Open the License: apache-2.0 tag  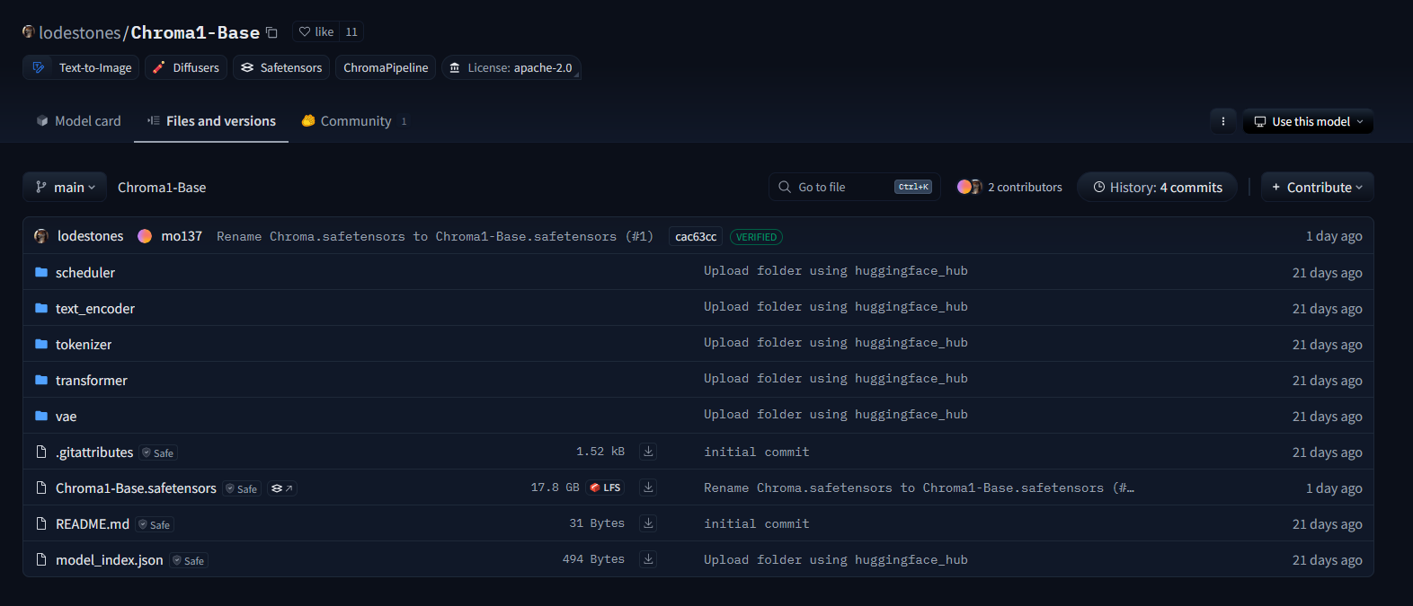[511, 67]
